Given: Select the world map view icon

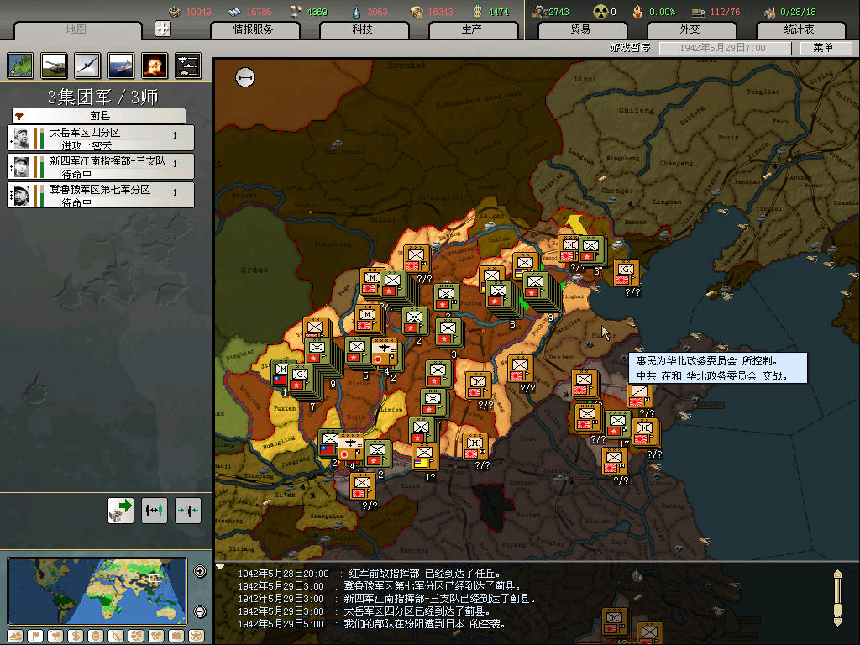Looking at the screenshot, I should coord(21,65).
